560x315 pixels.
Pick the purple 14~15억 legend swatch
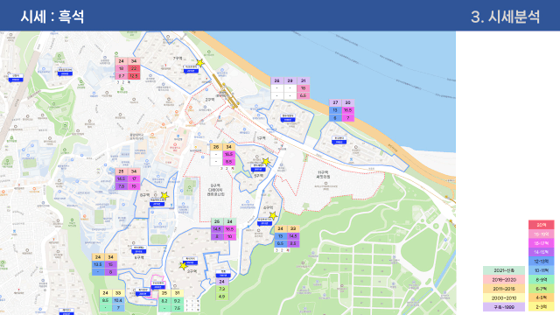(x=541, y=252)
